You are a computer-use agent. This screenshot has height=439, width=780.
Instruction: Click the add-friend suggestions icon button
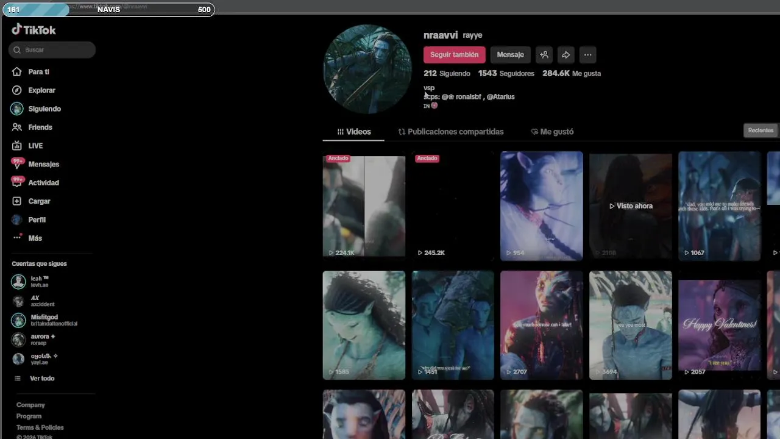point(544,55)
